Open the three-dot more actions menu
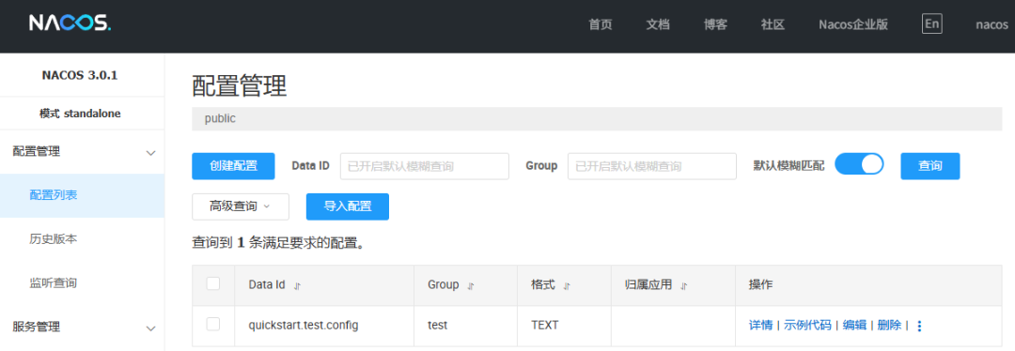1015x351 pixels. click(x=919, y=326)
